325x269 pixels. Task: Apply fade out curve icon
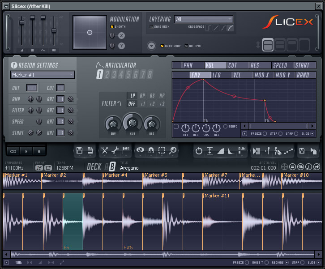tap(231, 151)
